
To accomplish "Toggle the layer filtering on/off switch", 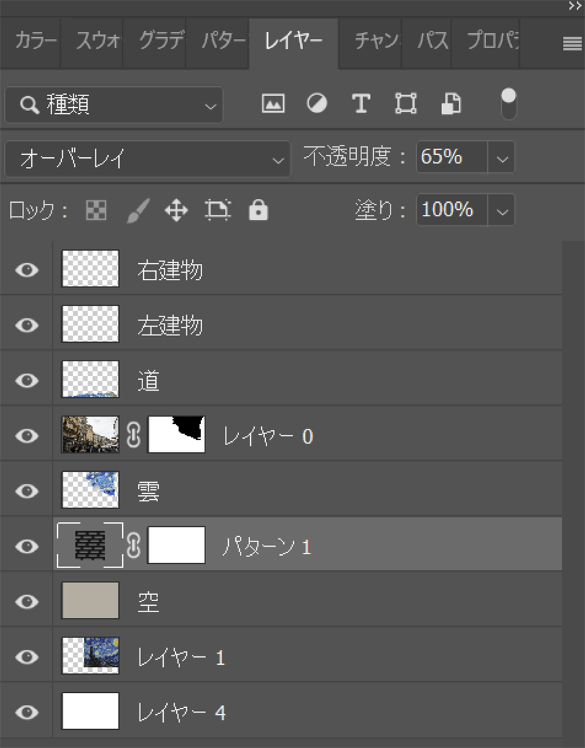I will [x=509, y=103].
